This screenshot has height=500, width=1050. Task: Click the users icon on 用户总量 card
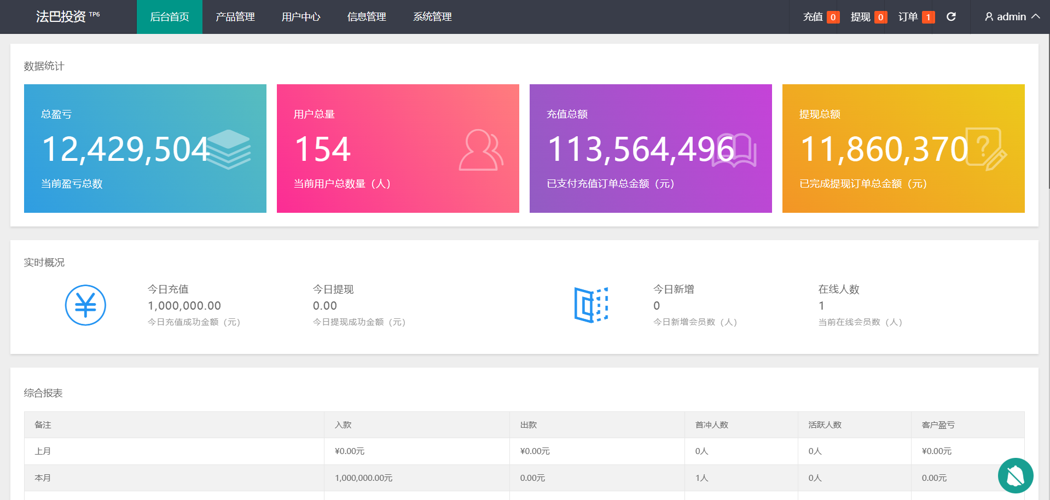tap(480, 150)
